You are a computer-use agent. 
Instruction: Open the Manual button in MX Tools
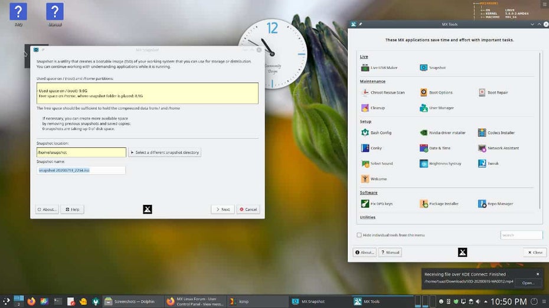coord(390,253)
